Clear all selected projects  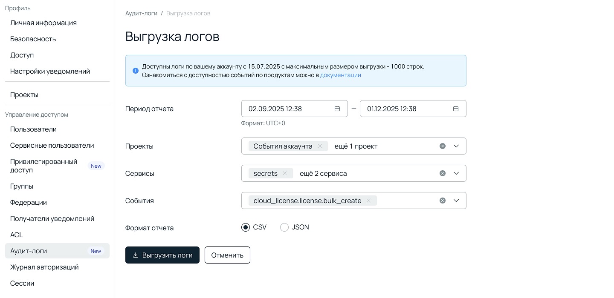(443, 146)
